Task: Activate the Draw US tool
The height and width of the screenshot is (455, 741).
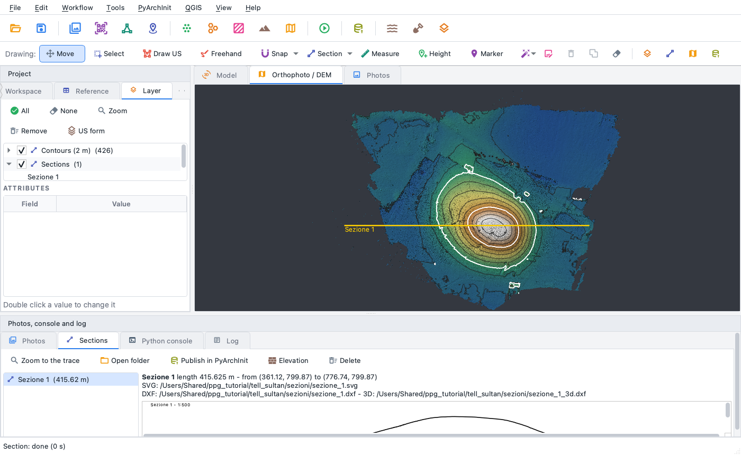Action: 162,53
